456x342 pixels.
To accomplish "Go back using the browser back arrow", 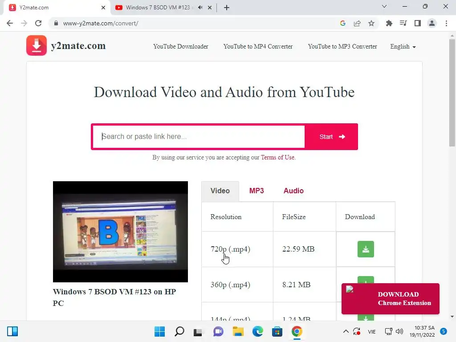I will coord(10,23).
